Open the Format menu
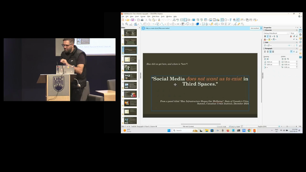This screenshot has height=172, width=306. (x=143, y=17)
